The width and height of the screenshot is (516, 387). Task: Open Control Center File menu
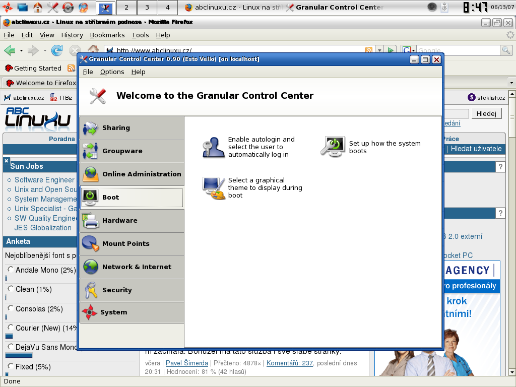(88, 72)
